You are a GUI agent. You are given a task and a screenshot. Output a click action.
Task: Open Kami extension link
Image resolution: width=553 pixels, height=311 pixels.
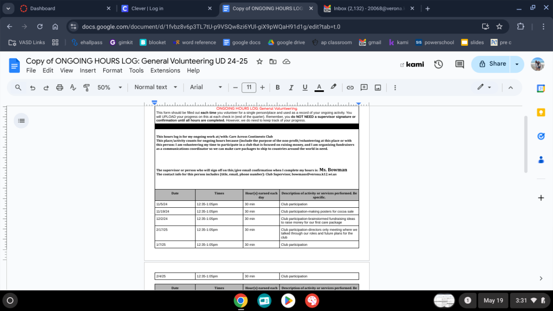point(412,64)
